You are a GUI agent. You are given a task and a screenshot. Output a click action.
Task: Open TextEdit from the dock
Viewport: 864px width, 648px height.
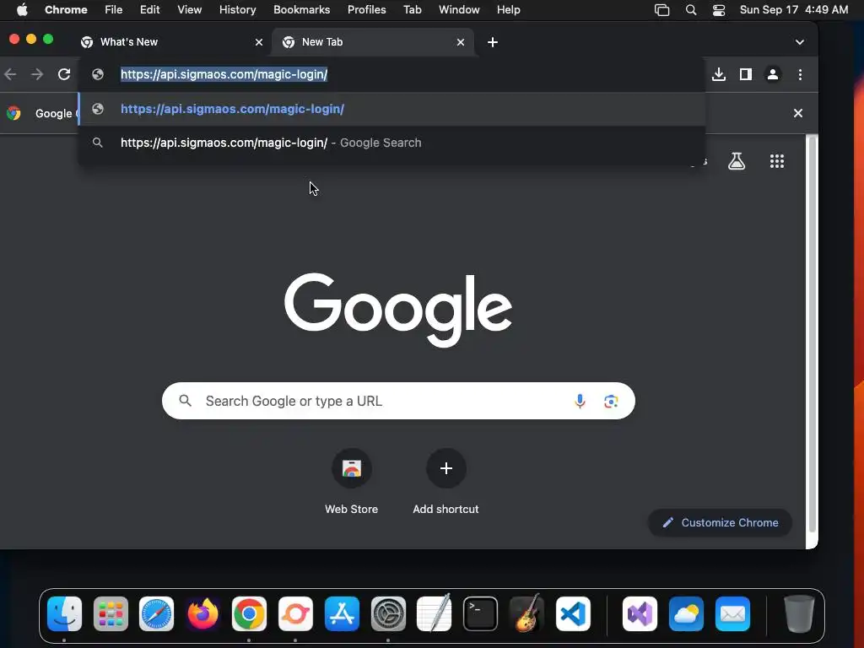pos(435,614)
